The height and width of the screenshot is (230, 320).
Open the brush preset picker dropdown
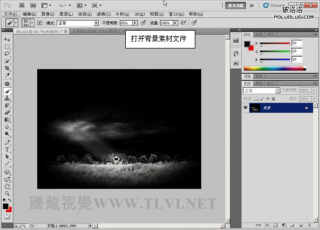32,23
